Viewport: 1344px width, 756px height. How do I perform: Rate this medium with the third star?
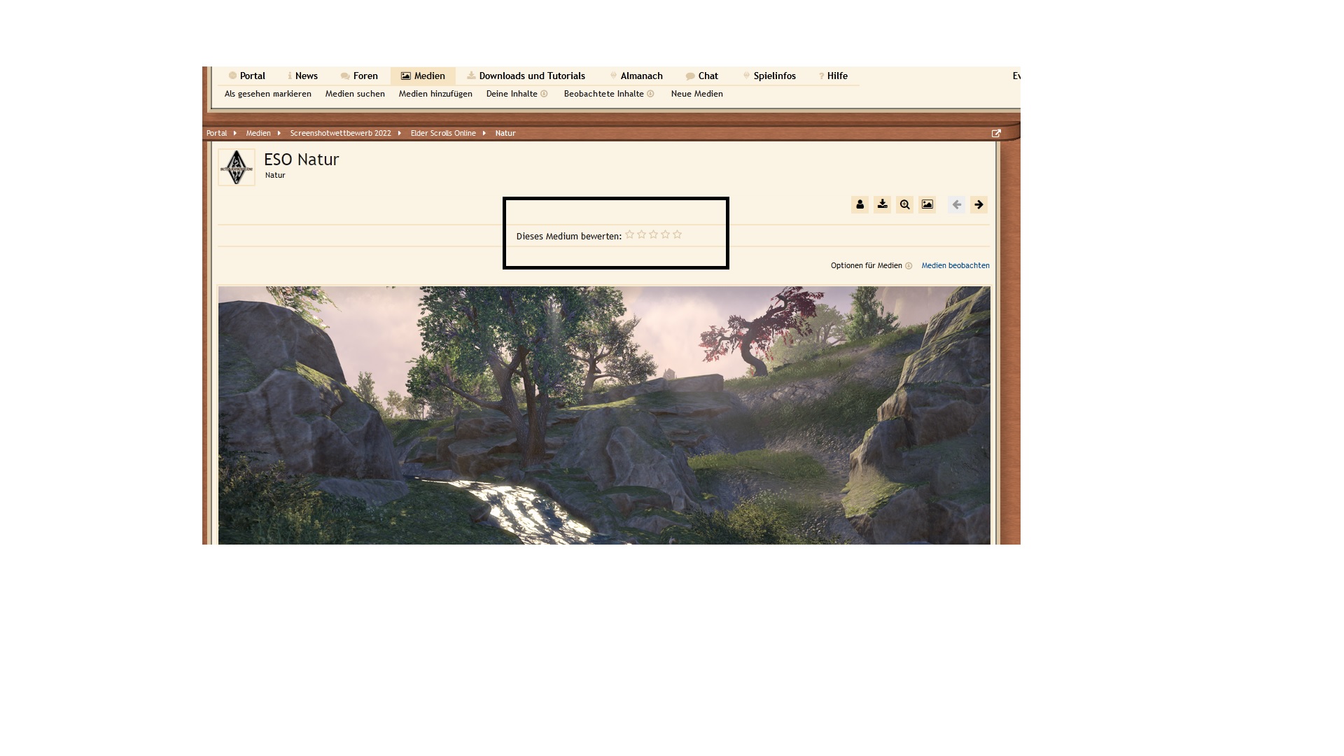click(x=653, y=234)
